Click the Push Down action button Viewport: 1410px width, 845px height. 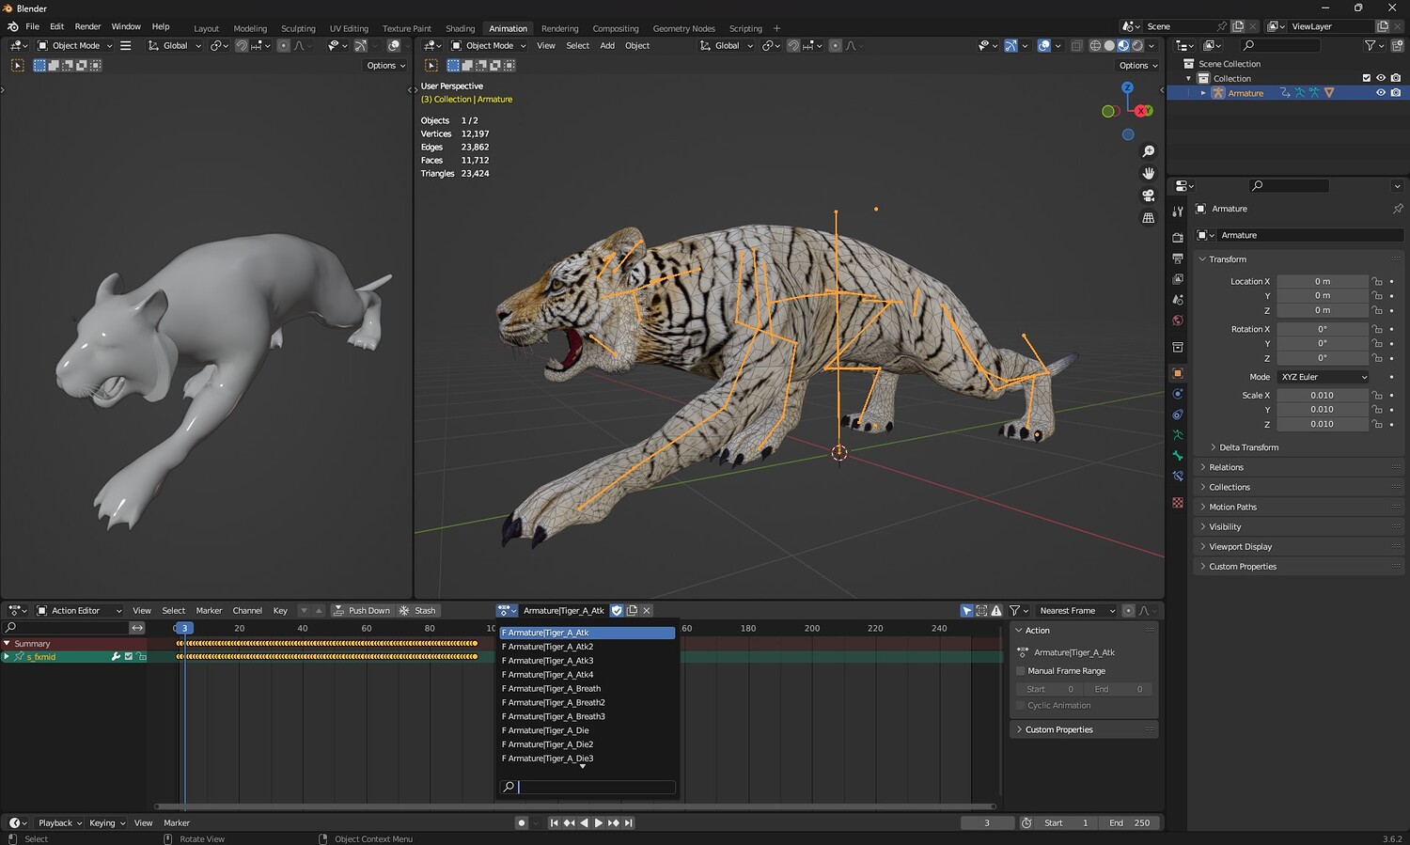(361, 611)
